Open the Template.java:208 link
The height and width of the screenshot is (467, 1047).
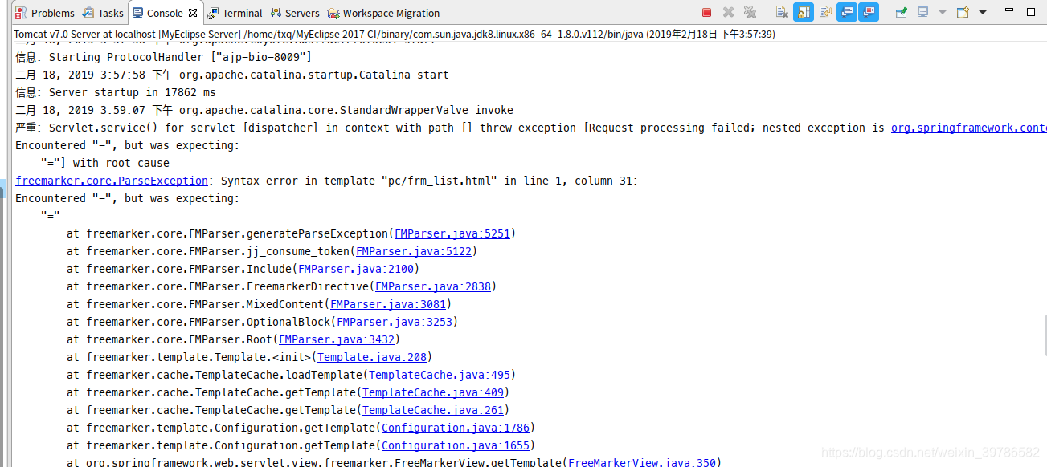[372, 357]
